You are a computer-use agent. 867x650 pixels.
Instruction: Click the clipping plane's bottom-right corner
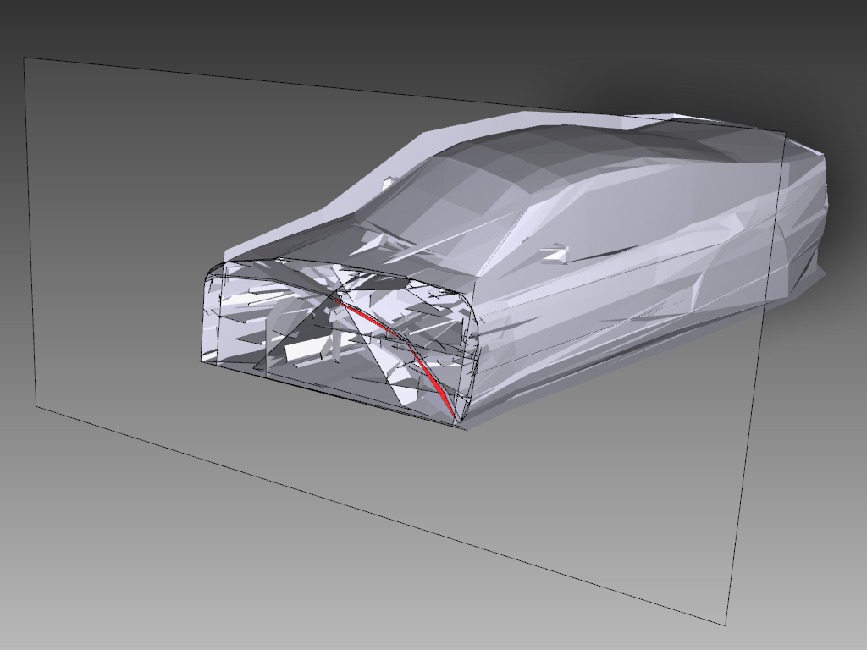(726, 625)
